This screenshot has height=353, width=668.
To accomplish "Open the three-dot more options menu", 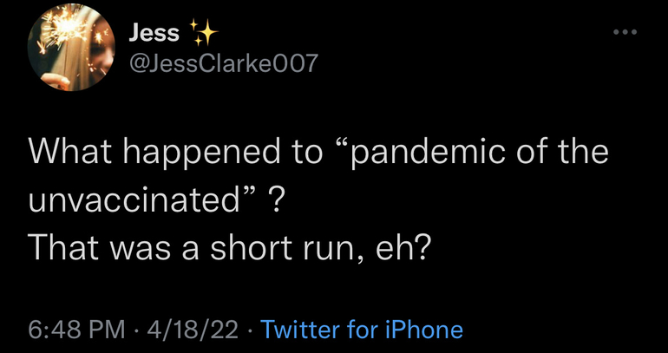I will point(625,34).
